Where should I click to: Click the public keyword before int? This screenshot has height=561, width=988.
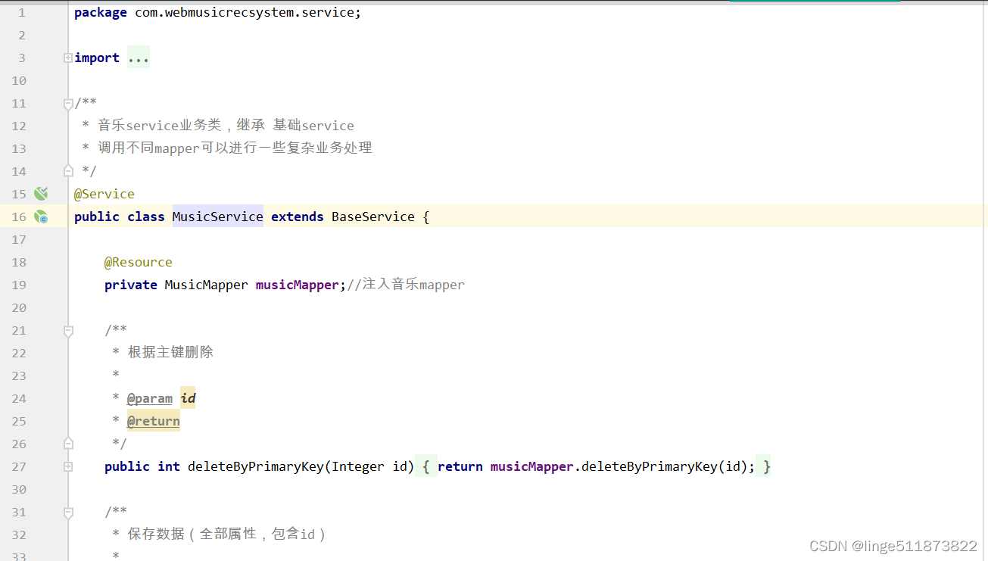127,466
